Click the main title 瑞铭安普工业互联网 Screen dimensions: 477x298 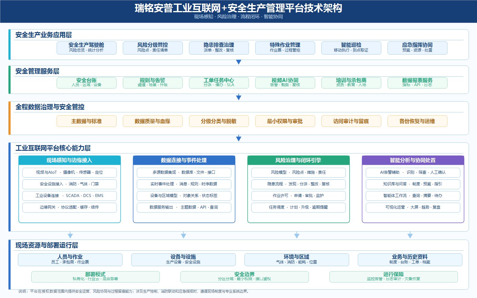(x=238, y=8)
